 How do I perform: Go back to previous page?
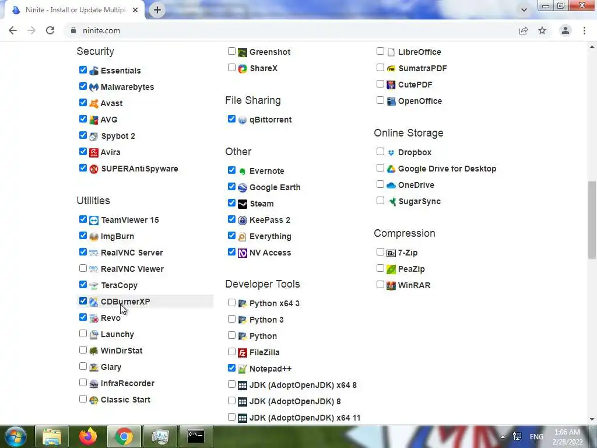(x=13, y=30)
